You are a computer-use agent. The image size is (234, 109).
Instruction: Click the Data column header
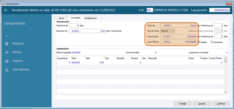click(x=74, y=58)
